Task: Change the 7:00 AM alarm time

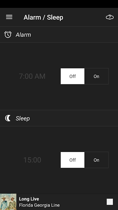Action: point(32,76)
